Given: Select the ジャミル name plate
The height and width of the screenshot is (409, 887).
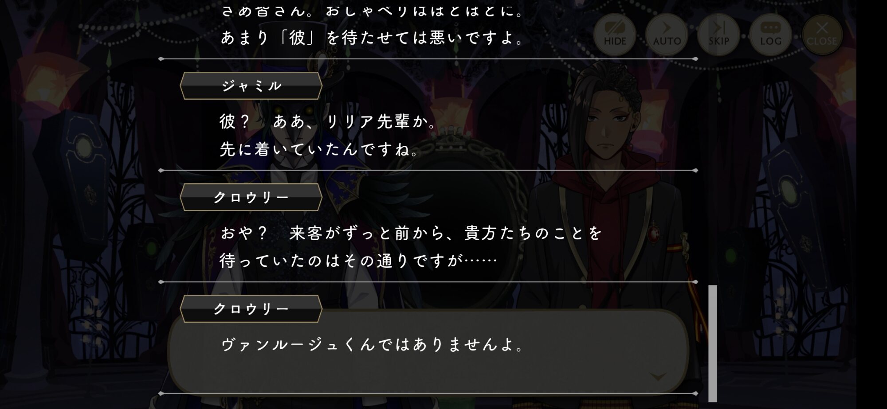Looking at the screenshot, I should pos(251,86).
